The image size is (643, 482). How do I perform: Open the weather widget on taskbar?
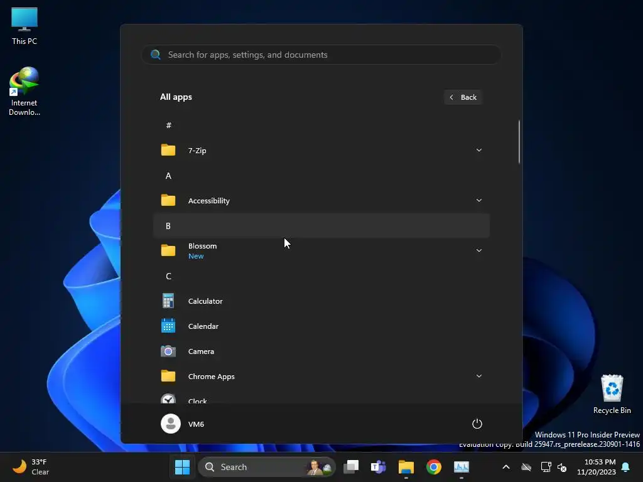tap(31, 467)
